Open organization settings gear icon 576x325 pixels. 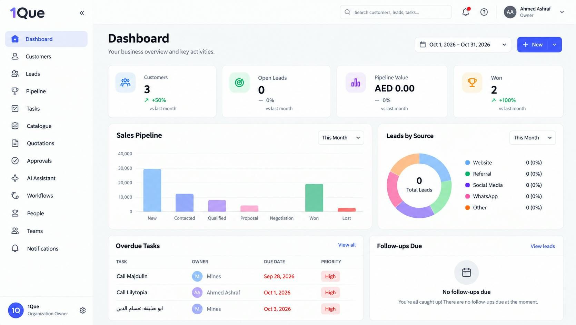(82, 310)
